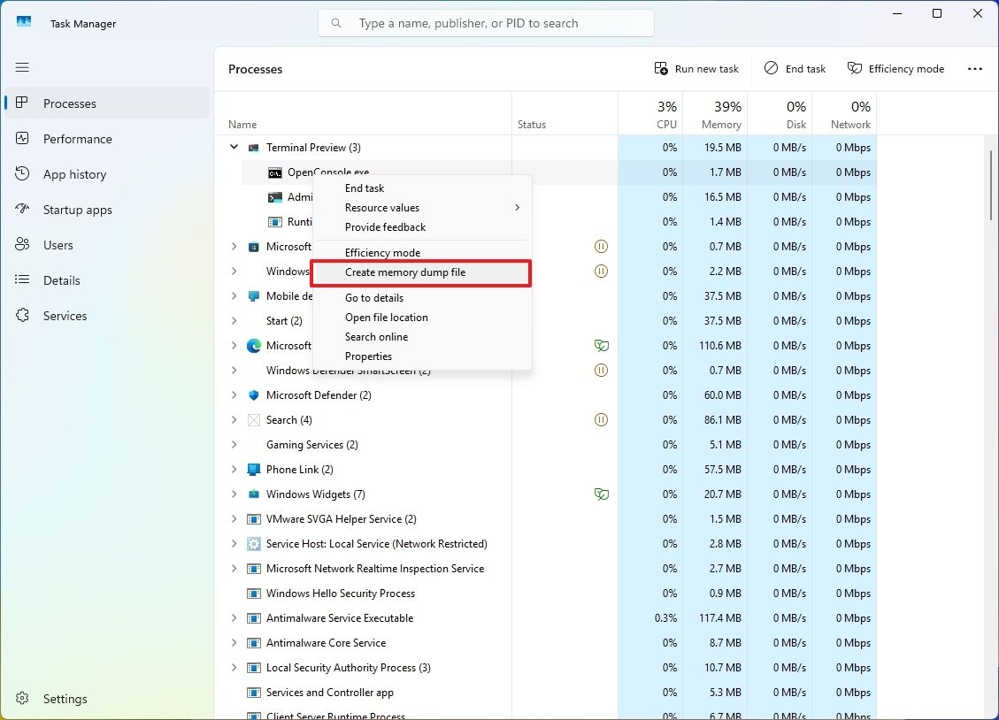Open the App history section
The image size is (999, 720).
point(73,174)
